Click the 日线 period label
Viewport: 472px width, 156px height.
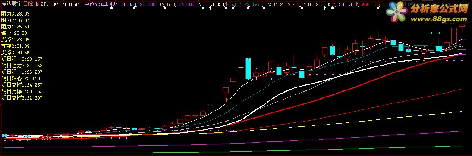(28, 4)
